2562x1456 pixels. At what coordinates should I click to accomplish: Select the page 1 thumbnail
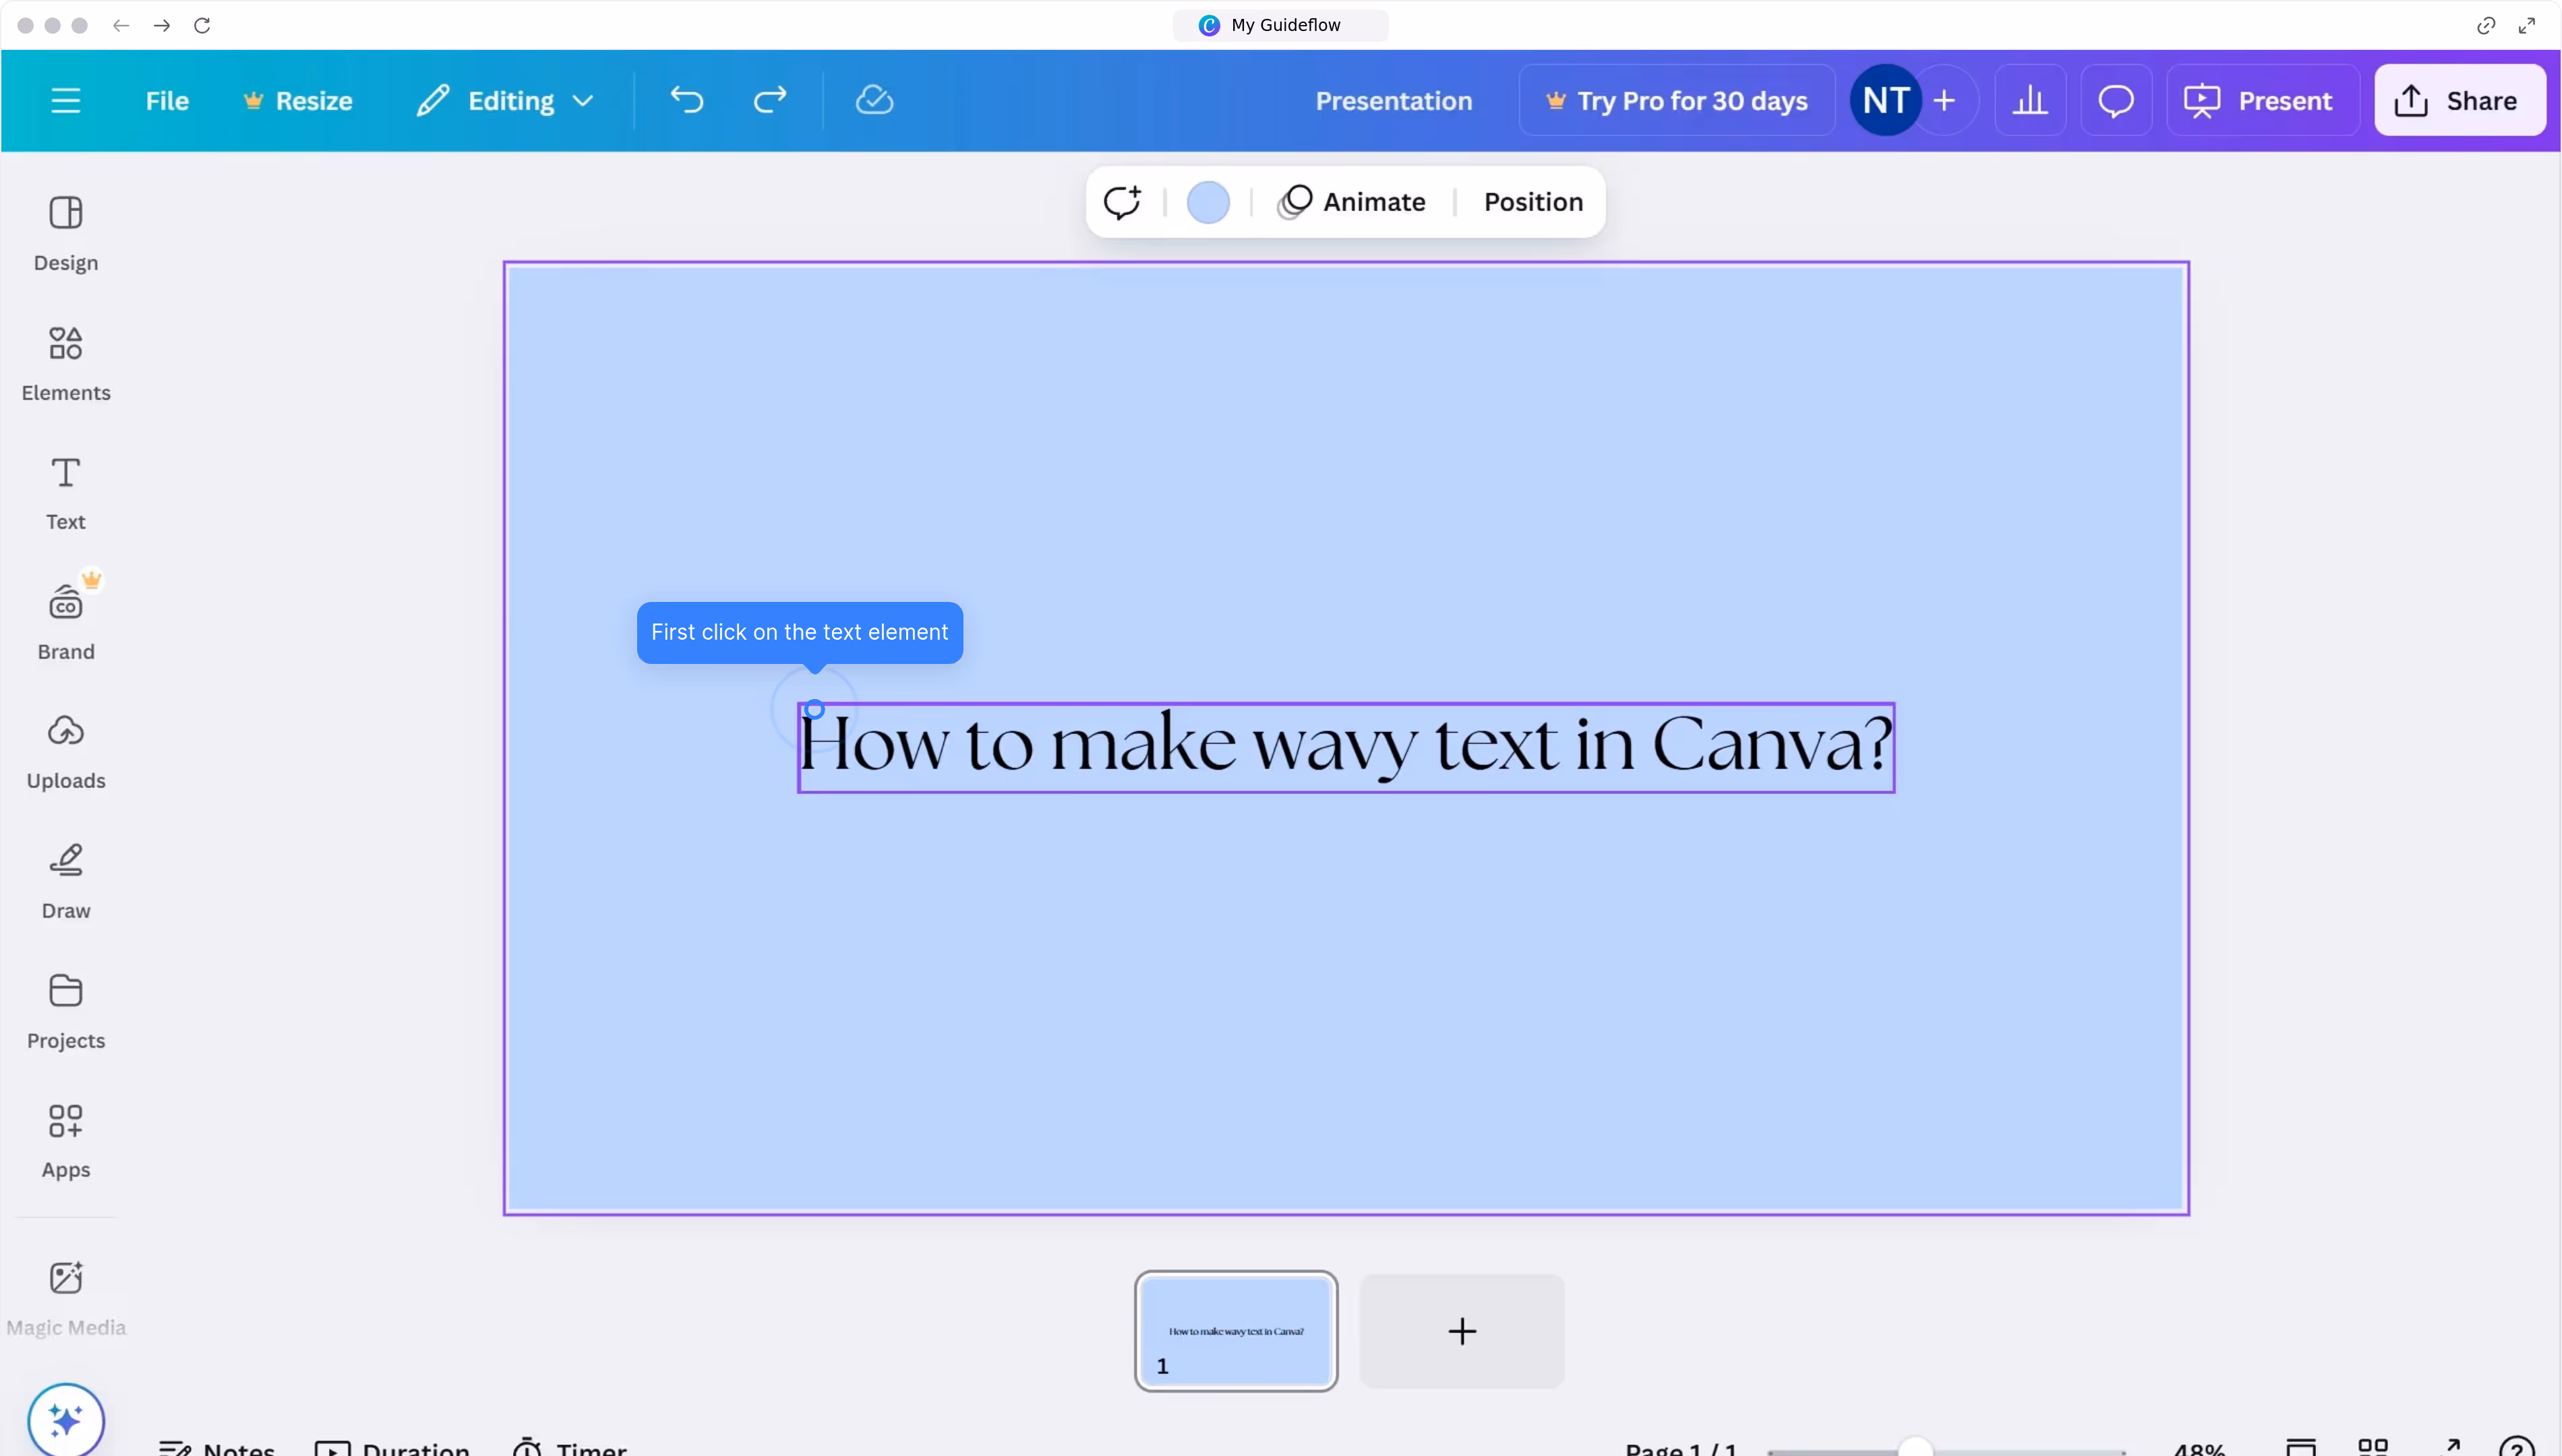coord(1236,1330)
